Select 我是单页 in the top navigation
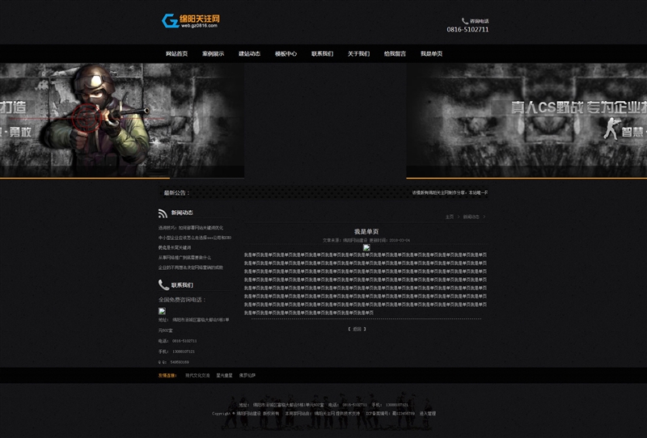The height and width of the screenshot is (438, 647). [431, 54]
